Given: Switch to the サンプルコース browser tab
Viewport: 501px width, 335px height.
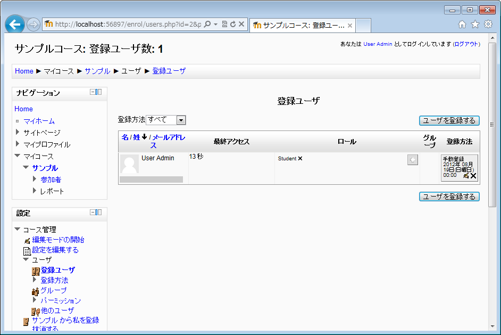Looking at the screenshot, I should coord(301,25).
